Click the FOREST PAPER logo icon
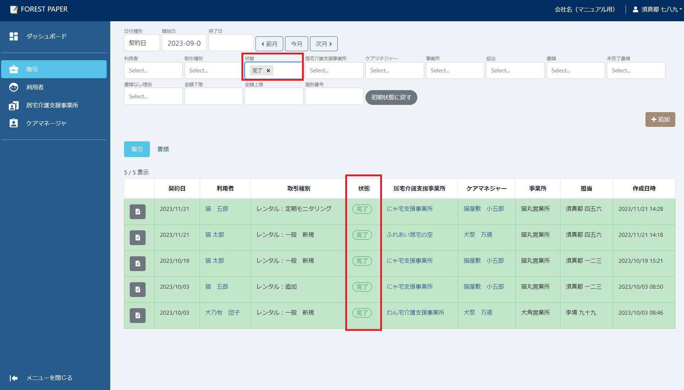684x390 pixels. pos(14,9)
